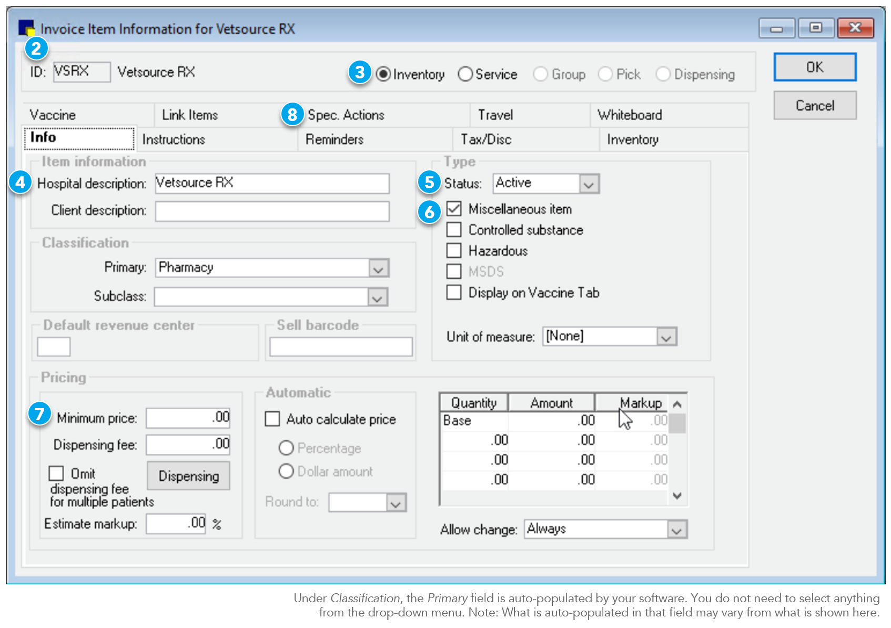Select the Percentage radio option
Screen dimensions: 891x628
tap(286, 448)
